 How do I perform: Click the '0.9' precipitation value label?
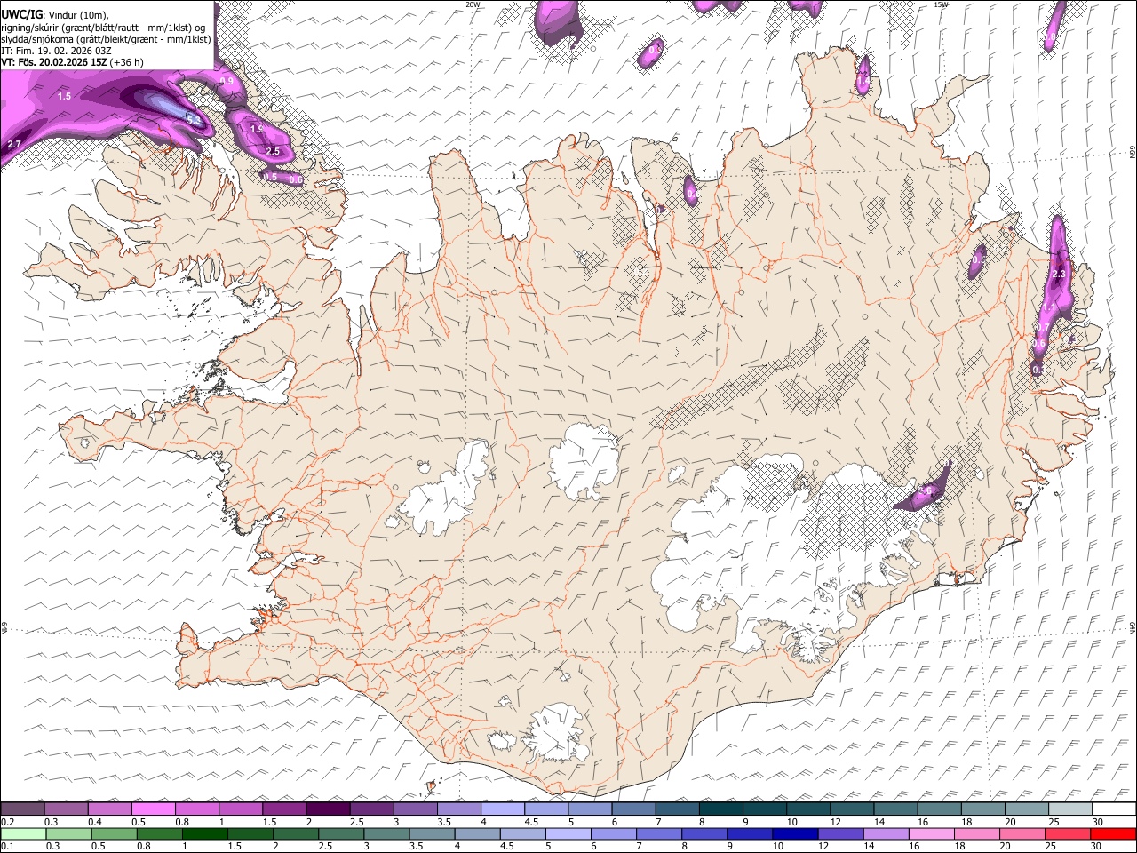227,82
